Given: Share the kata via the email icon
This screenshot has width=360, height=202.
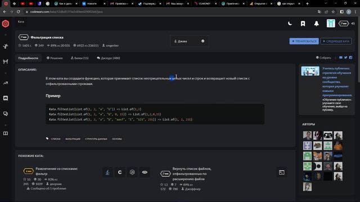Looking at the screenshot, I should tap(341, 57).
